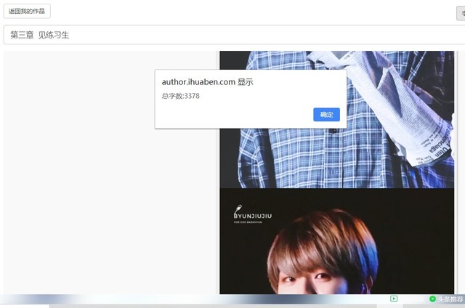Click the gradient bar at bottom left
The height and width of the screenshot is (308, 465).
[109, 299]
